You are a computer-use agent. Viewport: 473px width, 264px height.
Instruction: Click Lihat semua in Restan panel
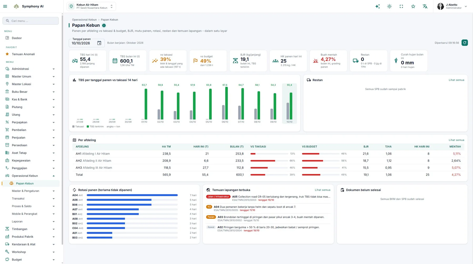(456, 80)
